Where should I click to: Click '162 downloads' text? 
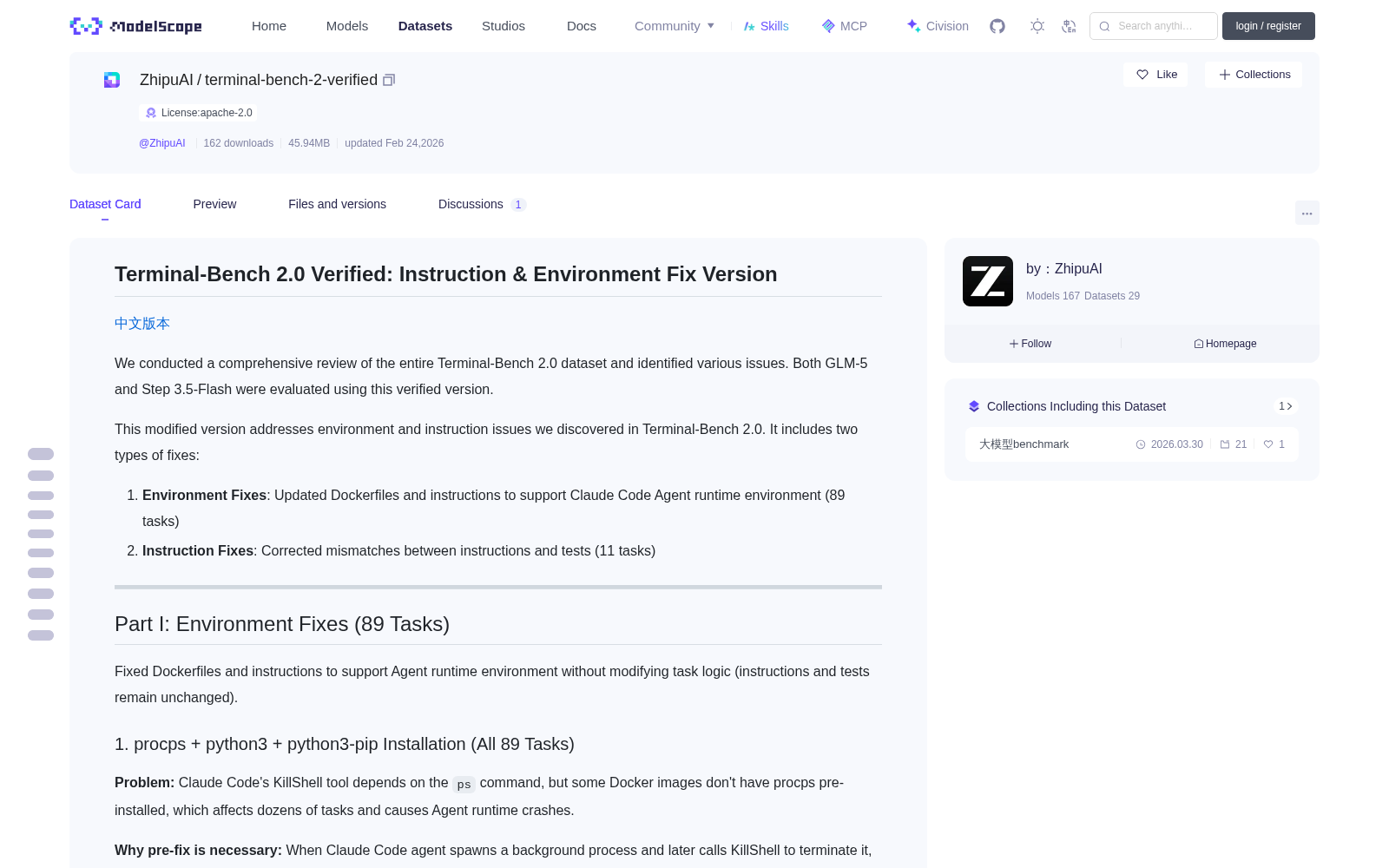tap(239, 143)
